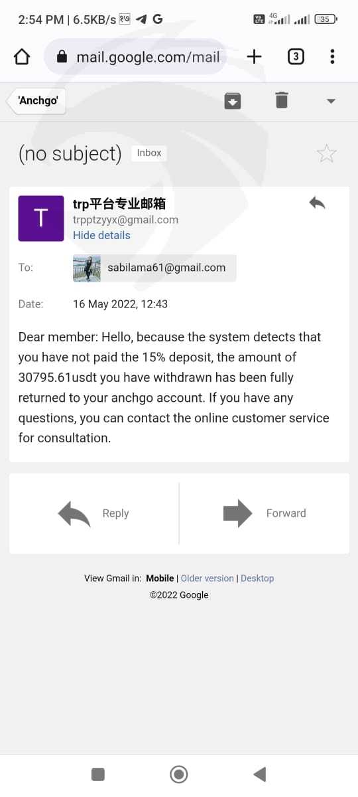Click the Forward button below message
Image resolution: width=358 pixels, height=797 pixels.
(264, 513)
